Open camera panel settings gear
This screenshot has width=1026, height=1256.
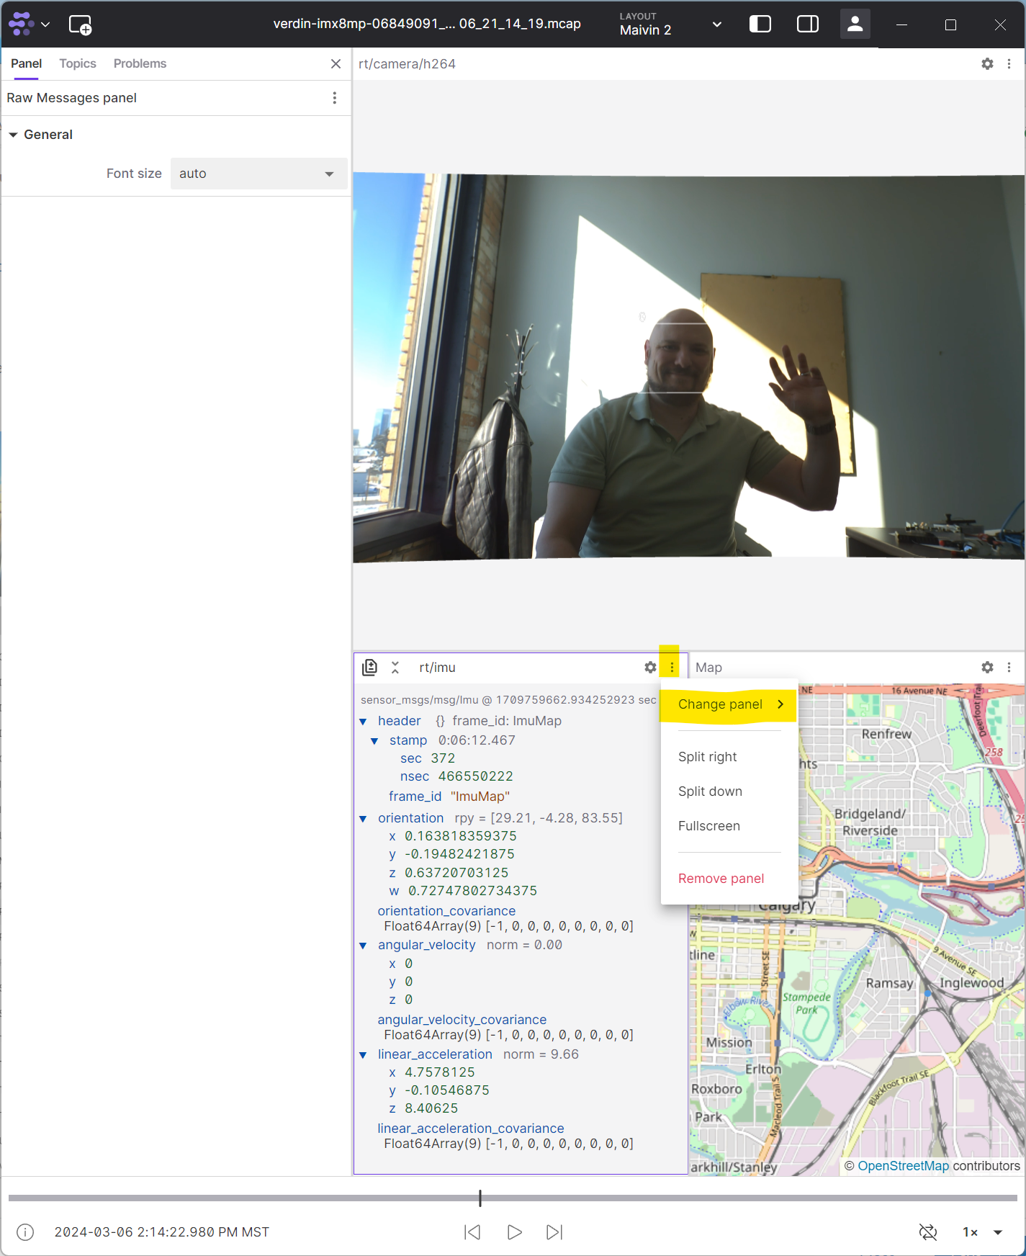tap(987, 64)
